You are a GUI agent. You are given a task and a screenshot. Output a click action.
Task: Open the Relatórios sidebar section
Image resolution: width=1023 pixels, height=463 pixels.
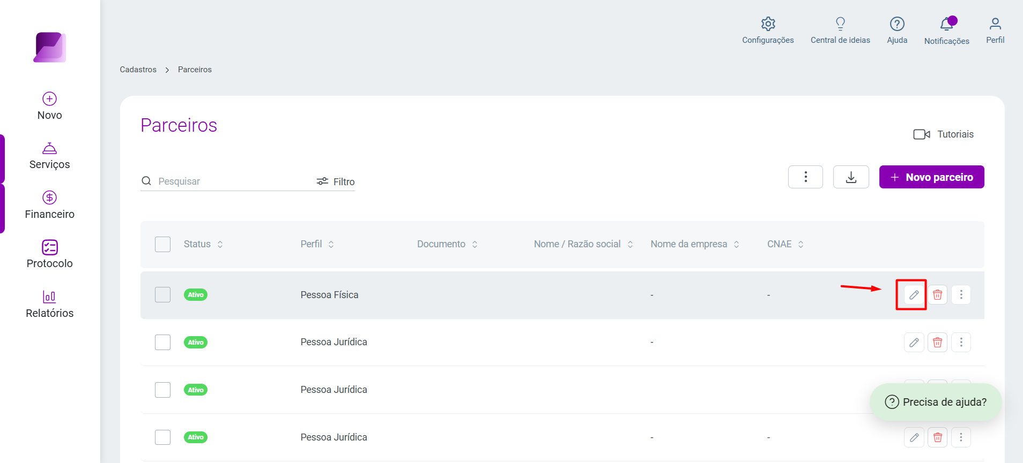[50, 305]
